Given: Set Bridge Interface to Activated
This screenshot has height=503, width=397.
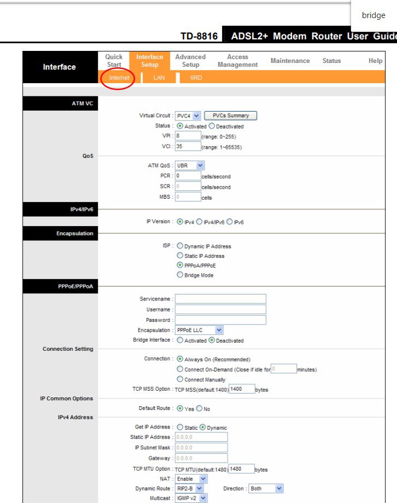Looking at the screenshot, I should 180,340.
